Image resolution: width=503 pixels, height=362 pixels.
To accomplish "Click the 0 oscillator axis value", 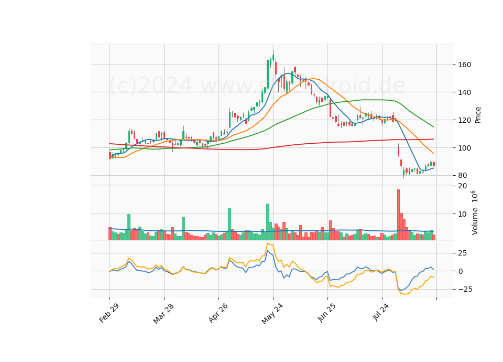I will click(461, 271).
